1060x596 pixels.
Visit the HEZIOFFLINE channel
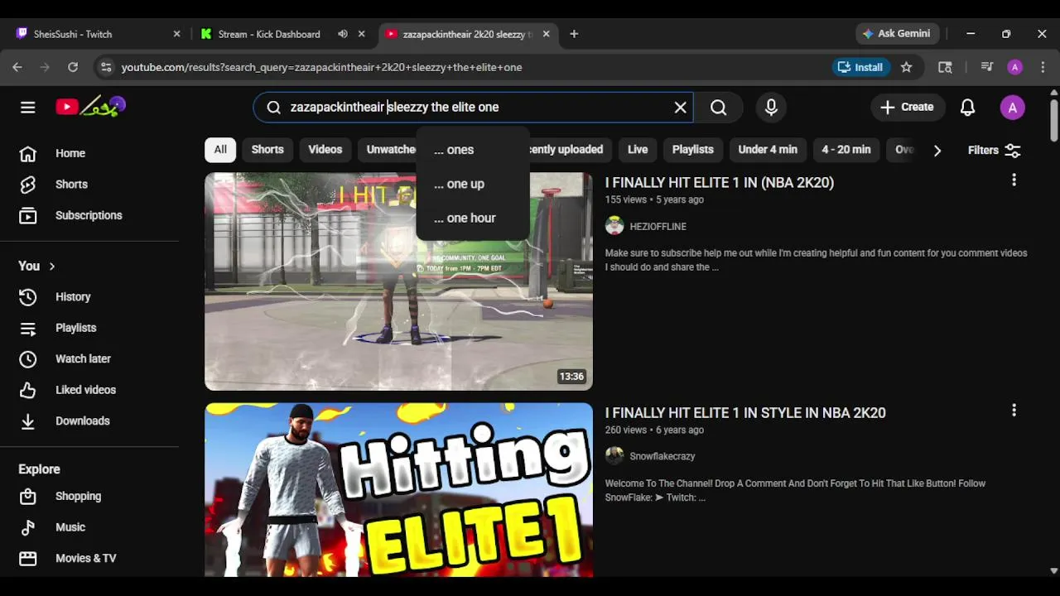click(658, 226)
